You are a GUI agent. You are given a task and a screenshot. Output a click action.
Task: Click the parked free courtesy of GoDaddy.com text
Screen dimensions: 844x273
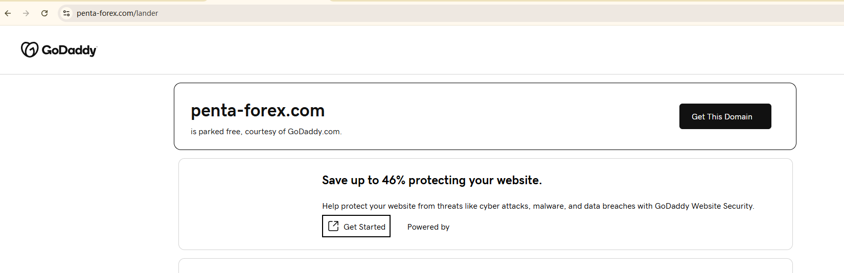pos(266,132)
